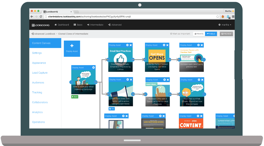Open gear on Plain Text vs HTML card
The image size is (264, 146).
(x=199, y=80)
